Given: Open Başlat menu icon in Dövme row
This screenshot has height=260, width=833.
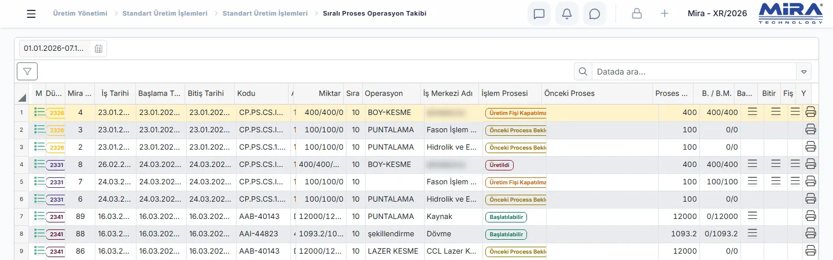Looking at the screenshot, I should click(752, 233).
